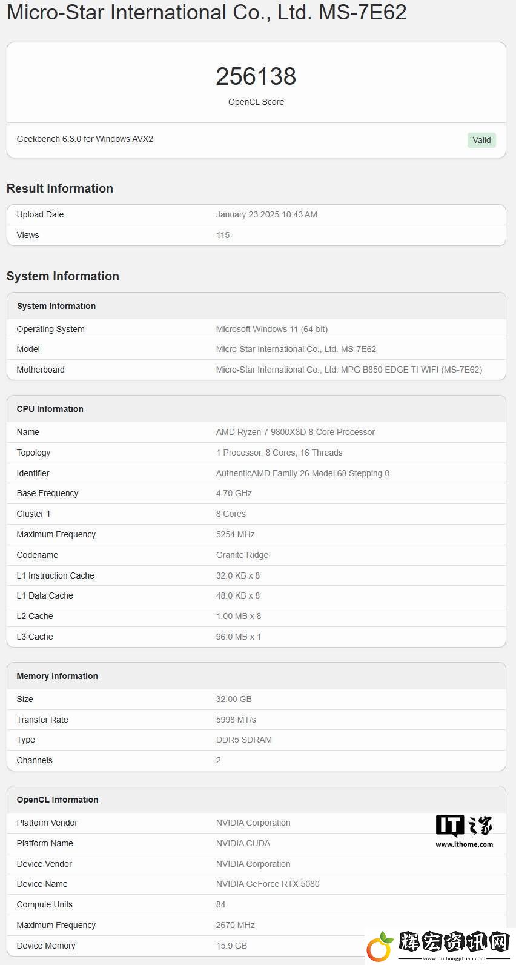Select base frequency 4.70 GHz

234,493
